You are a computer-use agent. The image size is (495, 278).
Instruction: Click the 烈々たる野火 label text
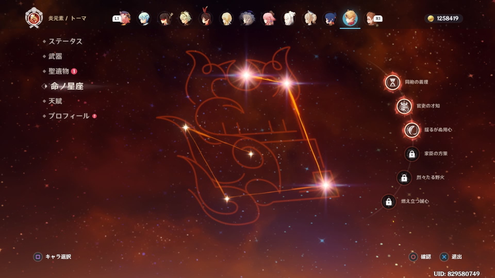430,178
